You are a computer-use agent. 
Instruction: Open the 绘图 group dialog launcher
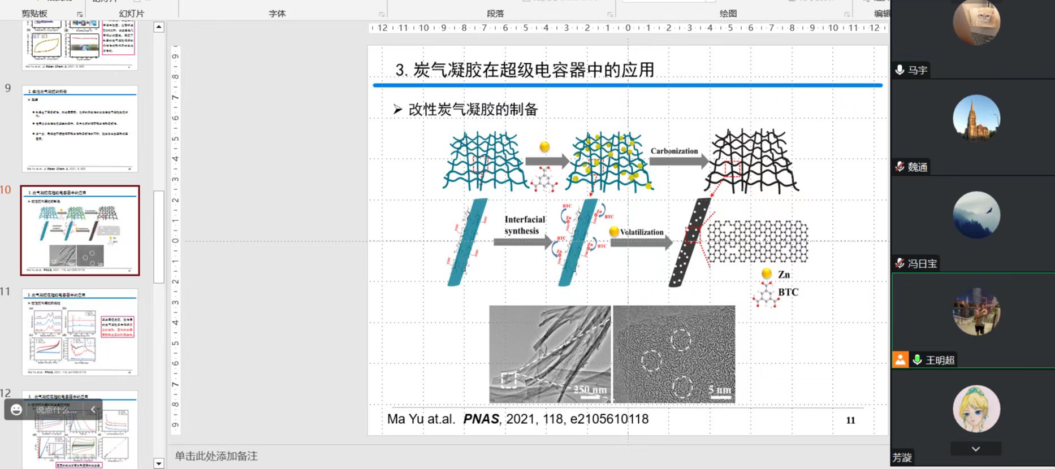pyautogui.click(x=847, y=14)
